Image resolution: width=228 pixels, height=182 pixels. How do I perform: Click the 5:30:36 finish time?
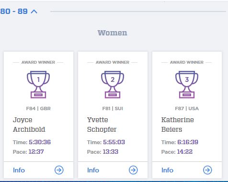click(x=40, y=142)
